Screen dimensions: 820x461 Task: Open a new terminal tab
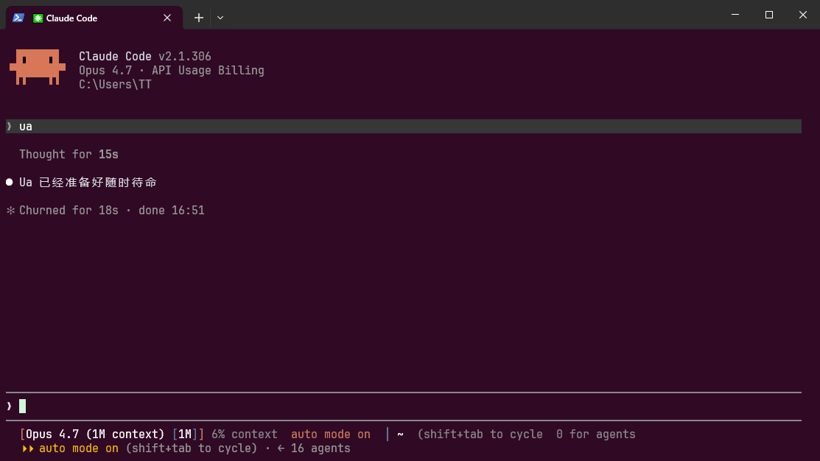click(199, 18)
